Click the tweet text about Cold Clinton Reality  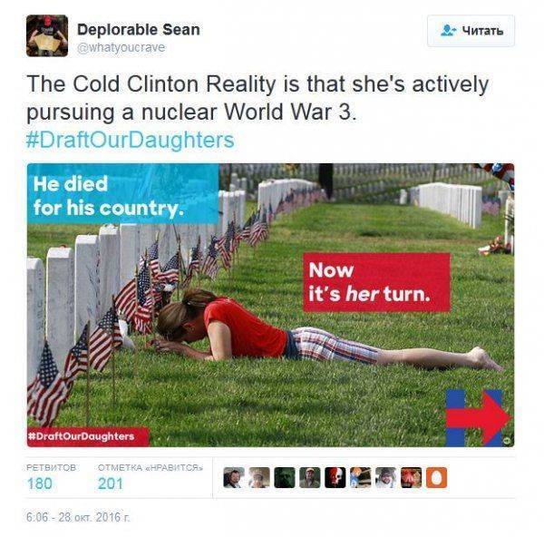[x=257, y=98]
